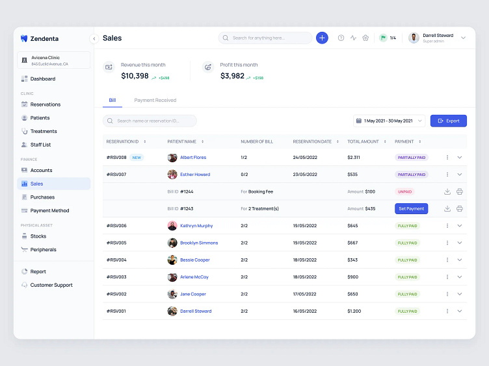
Task: Open Brooklyn Simmons patient link
Action: [199, 243]
